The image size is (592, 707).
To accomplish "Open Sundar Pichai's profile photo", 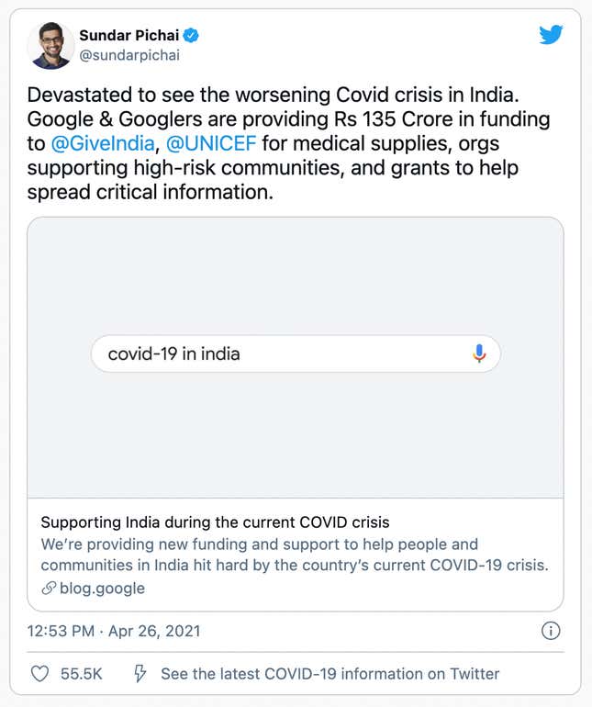I will (51, 45).
